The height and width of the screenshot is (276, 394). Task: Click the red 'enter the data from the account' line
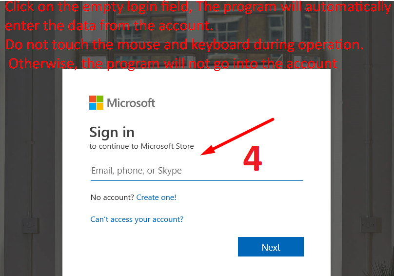[109, 26]
